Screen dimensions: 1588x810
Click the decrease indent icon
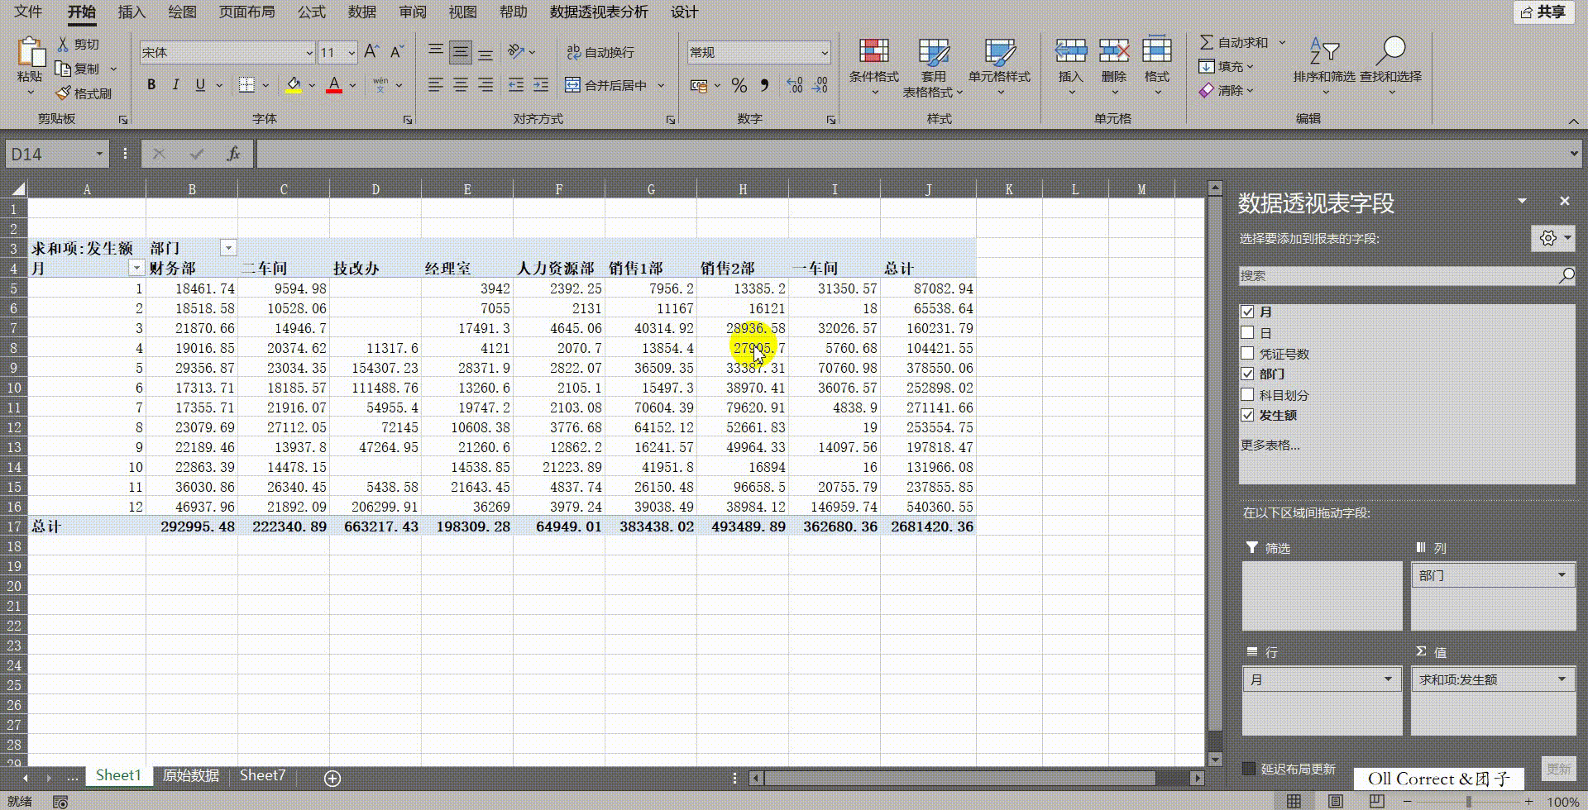coord(516,84)
